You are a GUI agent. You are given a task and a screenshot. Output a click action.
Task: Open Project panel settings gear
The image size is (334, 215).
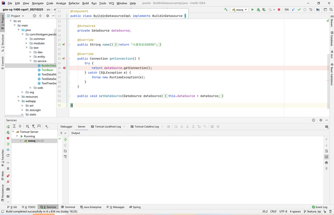click(x=47, y=16)
